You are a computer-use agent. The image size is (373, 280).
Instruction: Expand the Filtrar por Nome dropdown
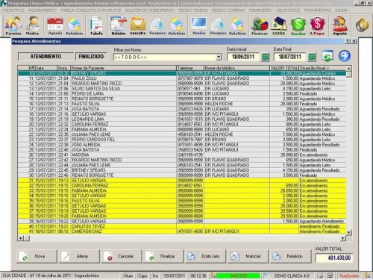tap(219, 57)
